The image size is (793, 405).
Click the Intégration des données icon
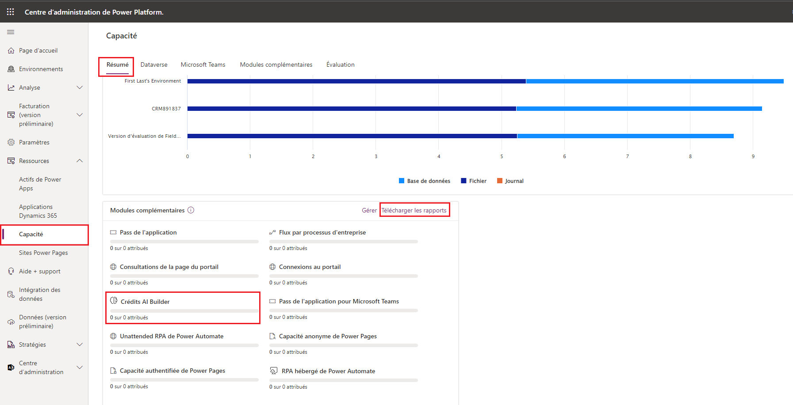(x=11, y=295)
